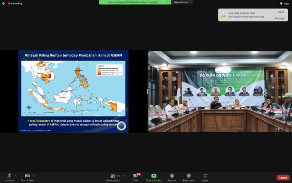This screenshot has height=183, width=292.
Task: Open the View Options dropdown
Action: (182, 2)
